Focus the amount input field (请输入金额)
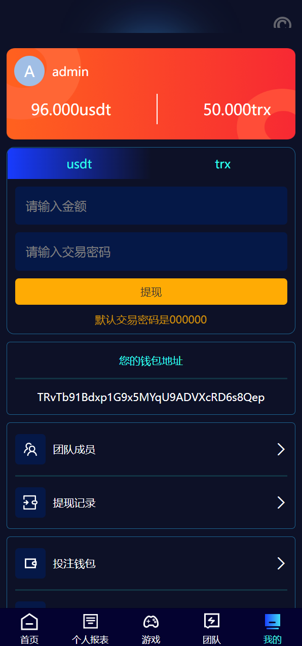Screen dimensions: 302x646 coord(151,206)
